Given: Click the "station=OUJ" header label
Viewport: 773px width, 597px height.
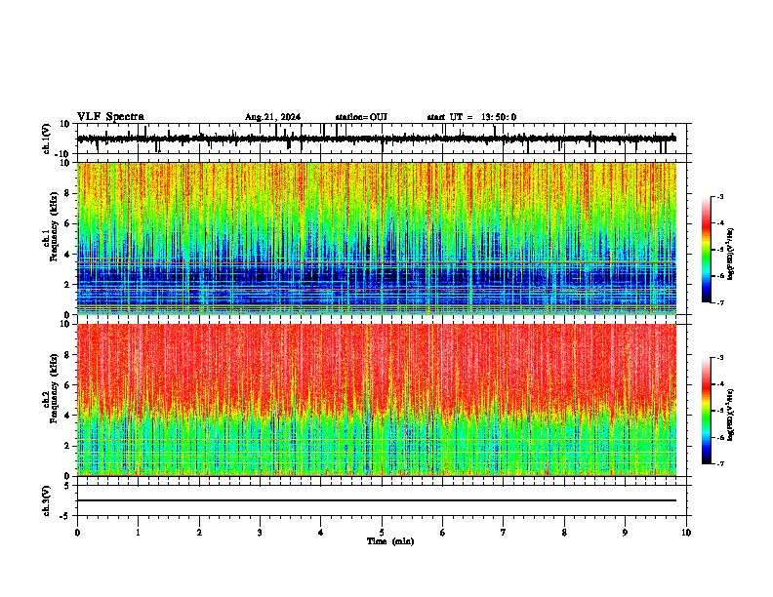Looking at the screenshot, I should (361, 117).
